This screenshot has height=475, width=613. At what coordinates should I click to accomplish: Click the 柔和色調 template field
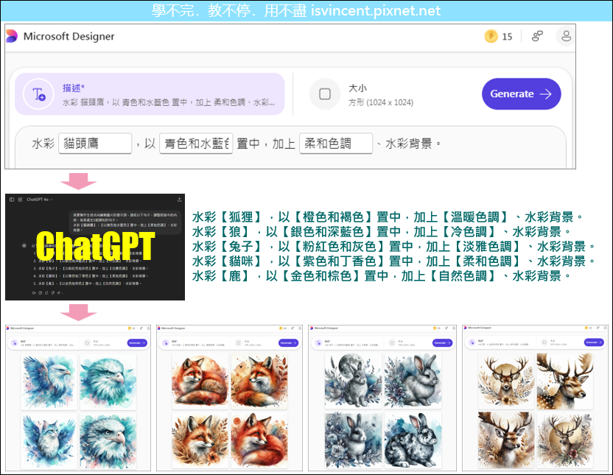click(x=336, y=144)
